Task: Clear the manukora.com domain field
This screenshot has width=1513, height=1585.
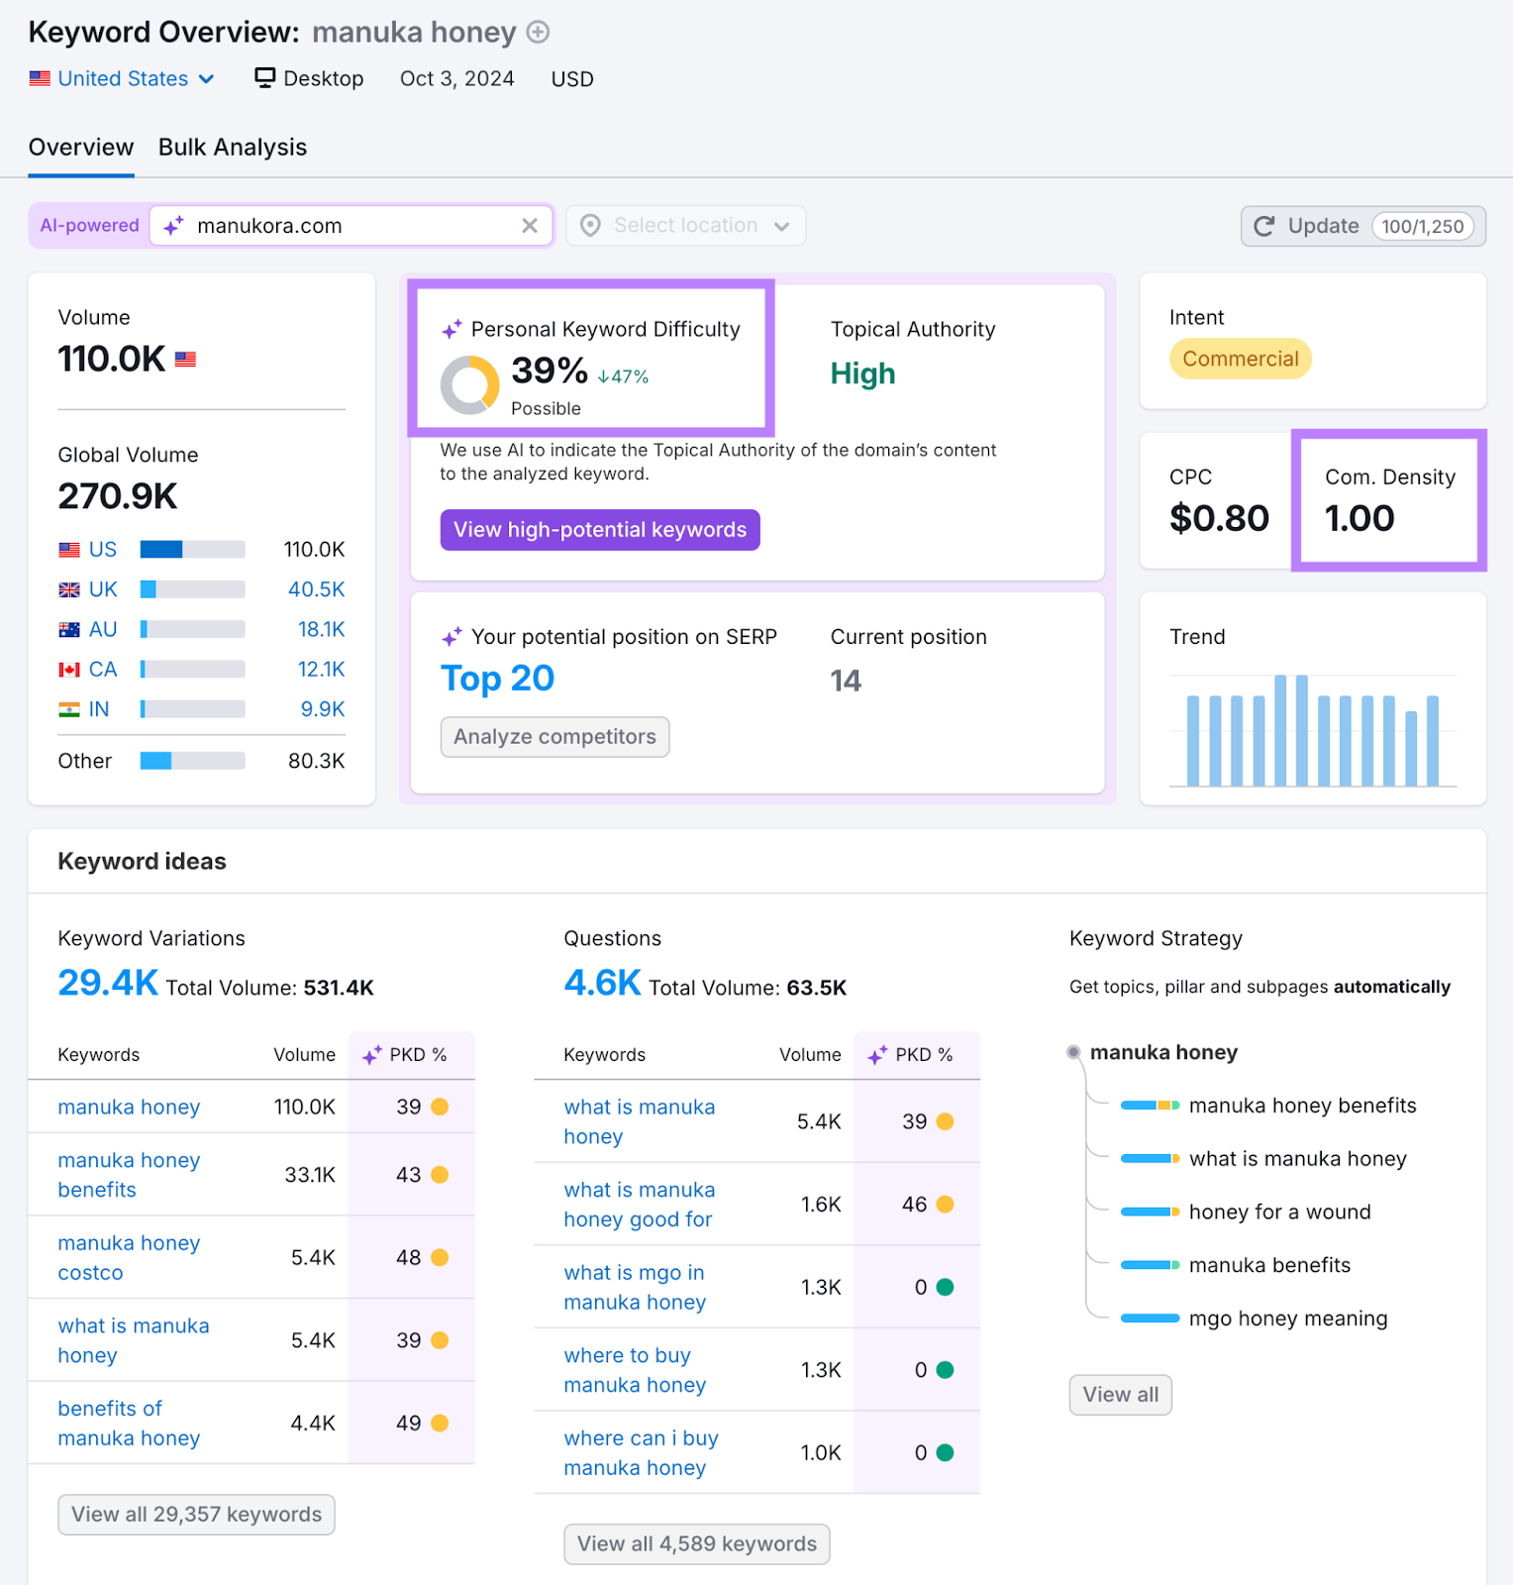Action: (x=530, y=226)
